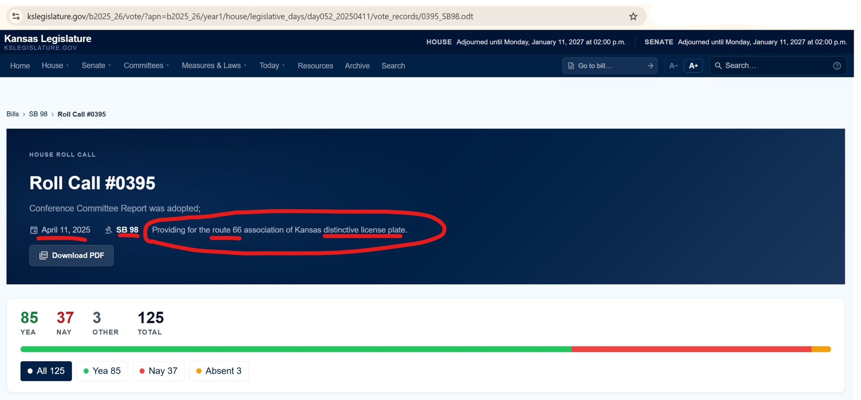
Task: Decrease font size with A- button
Action: pos(673,66)
